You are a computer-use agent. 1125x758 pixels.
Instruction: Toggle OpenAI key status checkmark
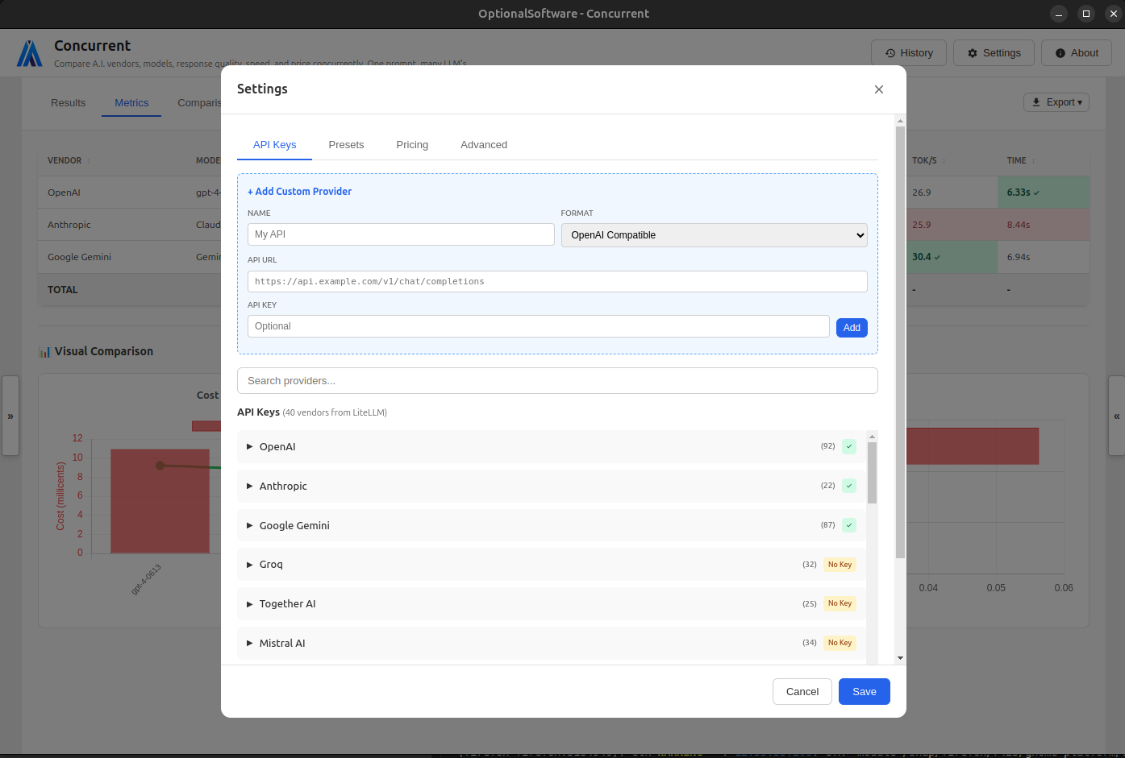coord(848,445)
